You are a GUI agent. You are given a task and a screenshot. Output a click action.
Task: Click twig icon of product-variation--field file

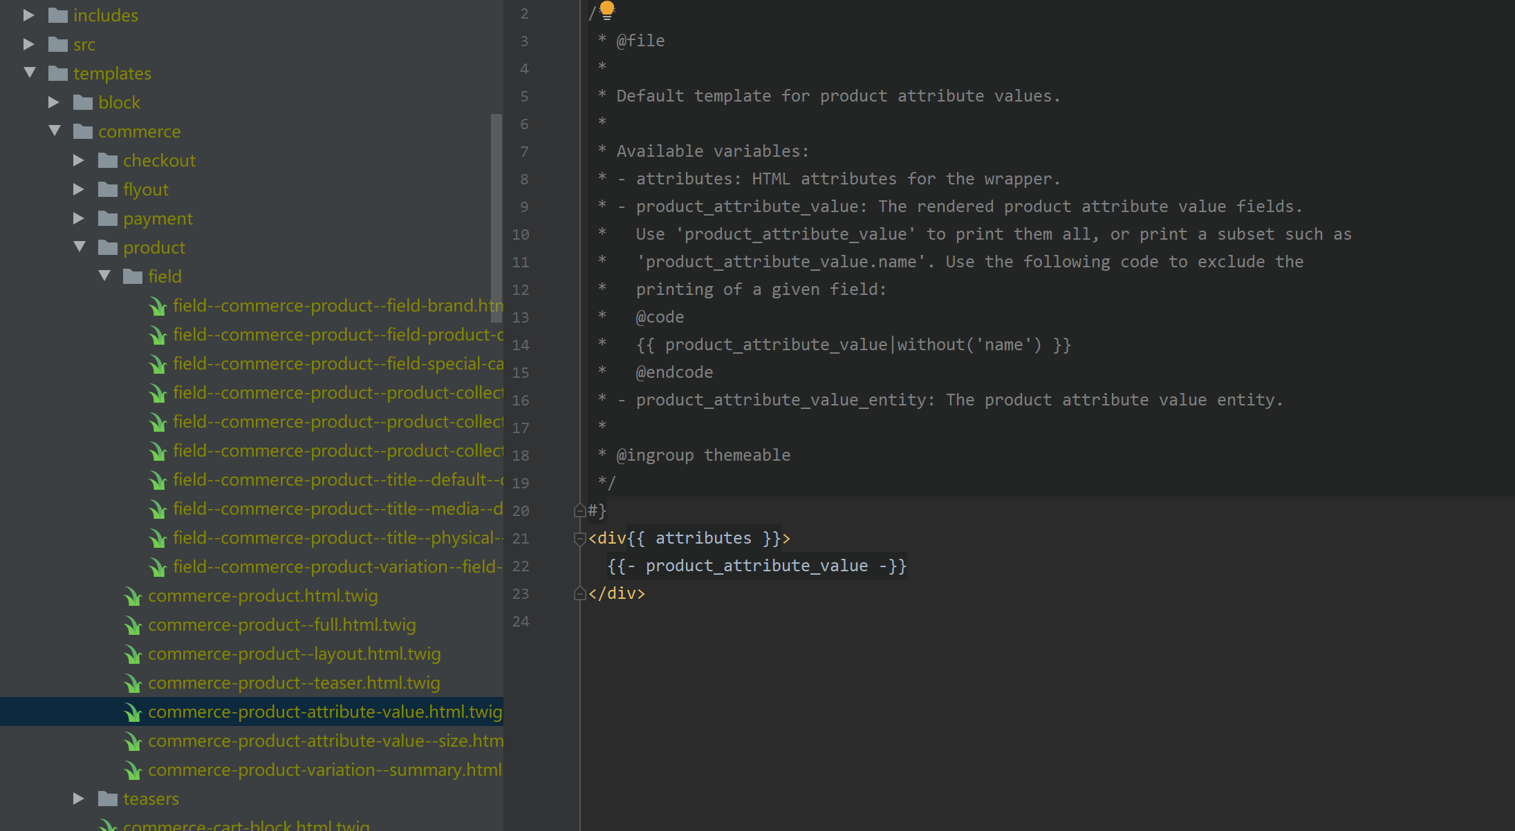(158, 567)
